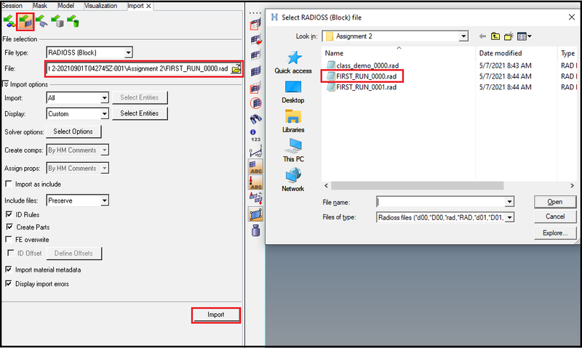Screen dimensions: 582x348
Task: Click the Cancel button in file dialog
Action: tap(555, 217)
